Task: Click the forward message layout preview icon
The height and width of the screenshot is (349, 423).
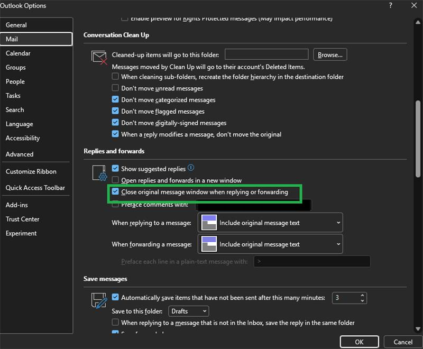Action: click(209, 244)
